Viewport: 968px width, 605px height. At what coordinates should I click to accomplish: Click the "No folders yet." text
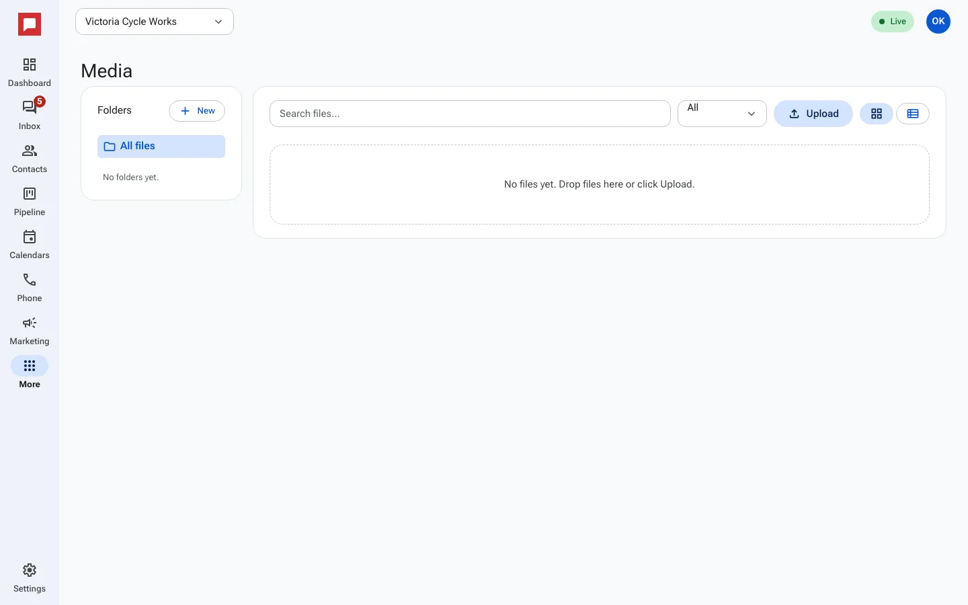click(130, 177)
